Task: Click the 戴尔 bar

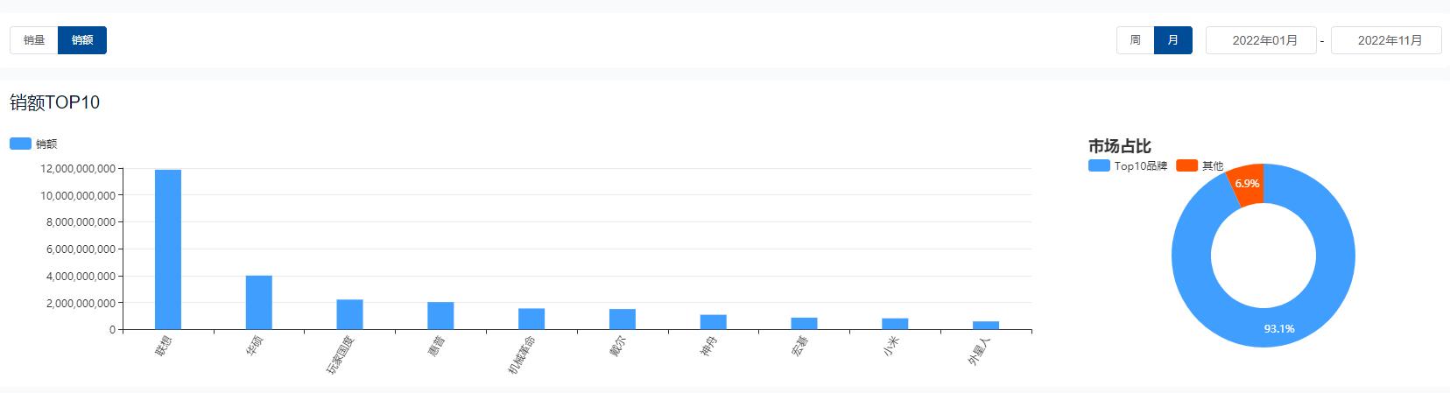Action: click(x=623, y=319)
